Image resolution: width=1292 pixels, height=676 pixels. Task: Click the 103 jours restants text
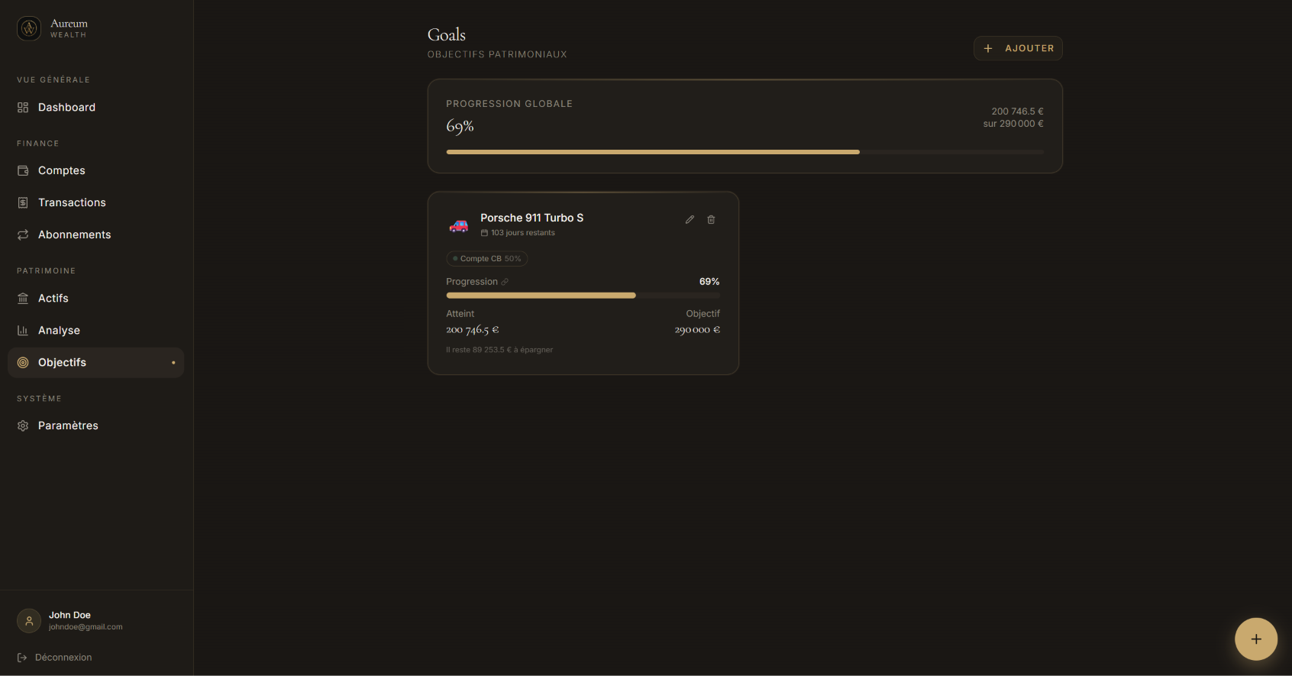pos(523,233)
